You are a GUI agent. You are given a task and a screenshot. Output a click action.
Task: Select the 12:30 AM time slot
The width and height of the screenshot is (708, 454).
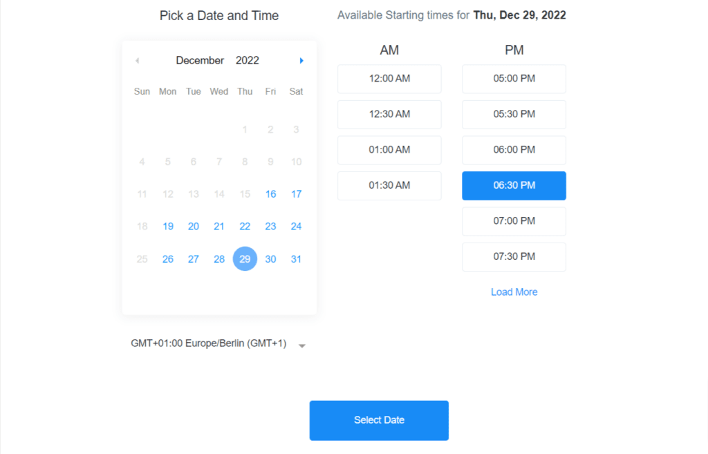(389, 115)
